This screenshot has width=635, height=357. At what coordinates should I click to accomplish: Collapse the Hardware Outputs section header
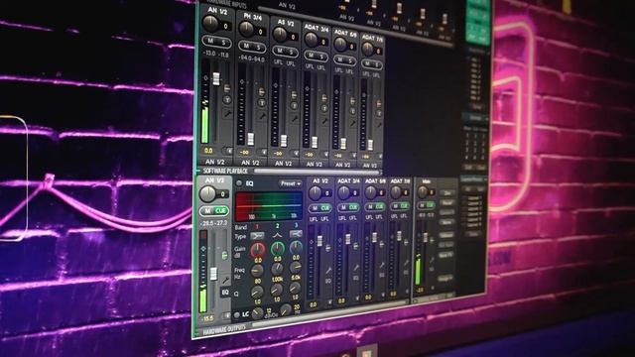223,330
